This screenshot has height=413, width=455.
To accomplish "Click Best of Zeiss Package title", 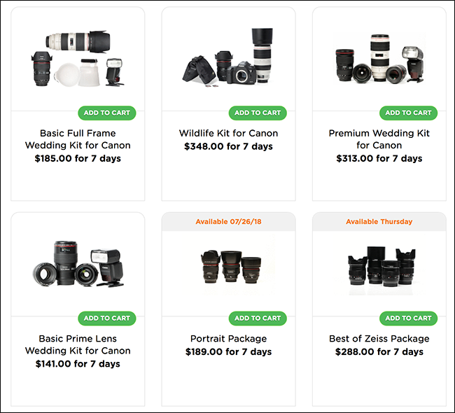I will point(379,339).
